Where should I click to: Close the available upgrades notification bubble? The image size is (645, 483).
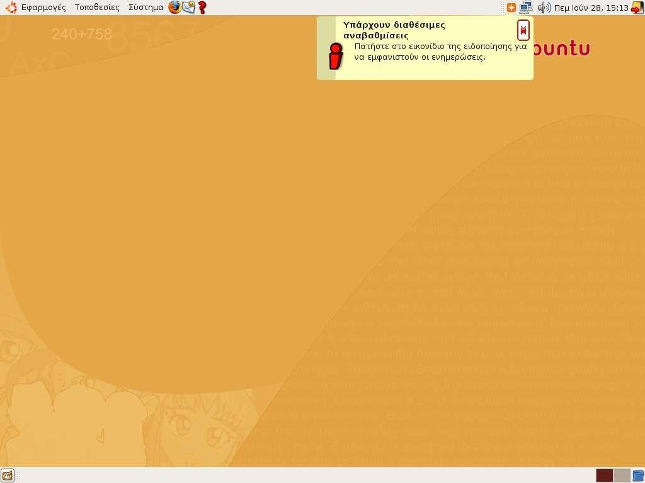point(523,30)
